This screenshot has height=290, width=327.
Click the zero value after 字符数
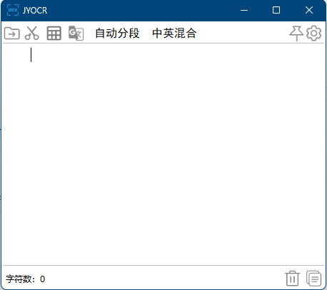tap(42, 279)
